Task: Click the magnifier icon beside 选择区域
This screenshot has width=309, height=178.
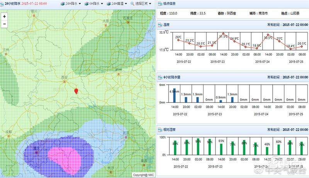Action: (x=132, y=3)
